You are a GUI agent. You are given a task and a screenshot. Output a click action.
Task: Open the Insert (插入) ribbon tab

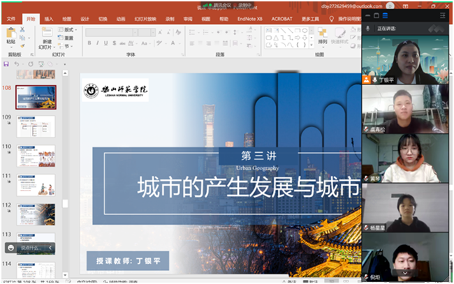48,19
